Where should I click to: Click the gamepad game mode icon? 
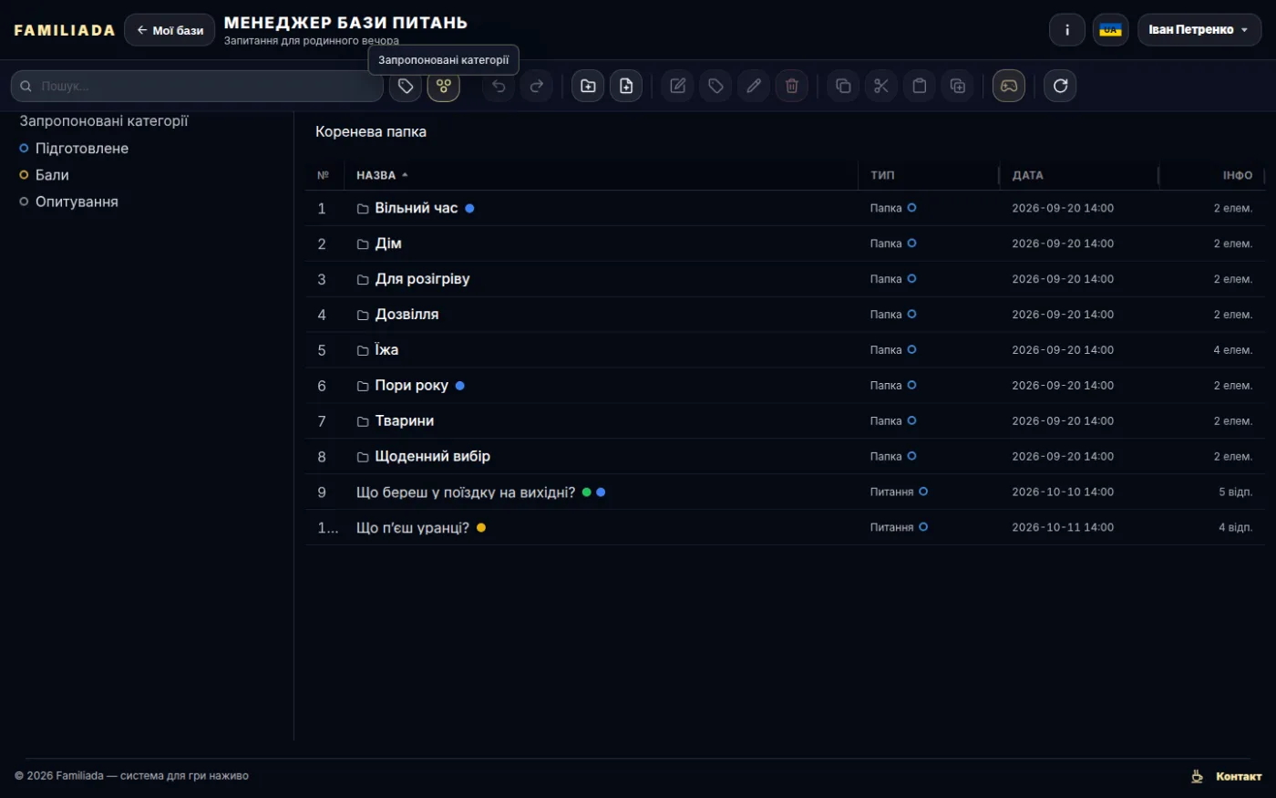point(1009,86)
